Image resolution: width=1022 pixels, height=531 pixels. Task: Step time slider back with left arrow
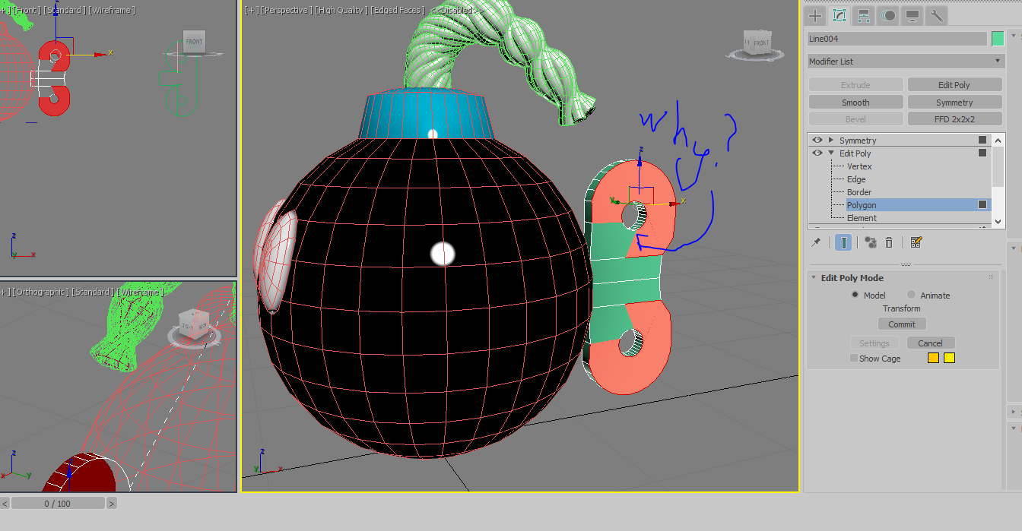coord(5,503)
